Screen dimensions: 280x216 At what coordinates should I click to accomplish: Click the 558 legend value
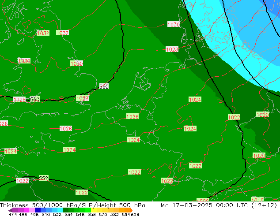(x=91, y=214)
